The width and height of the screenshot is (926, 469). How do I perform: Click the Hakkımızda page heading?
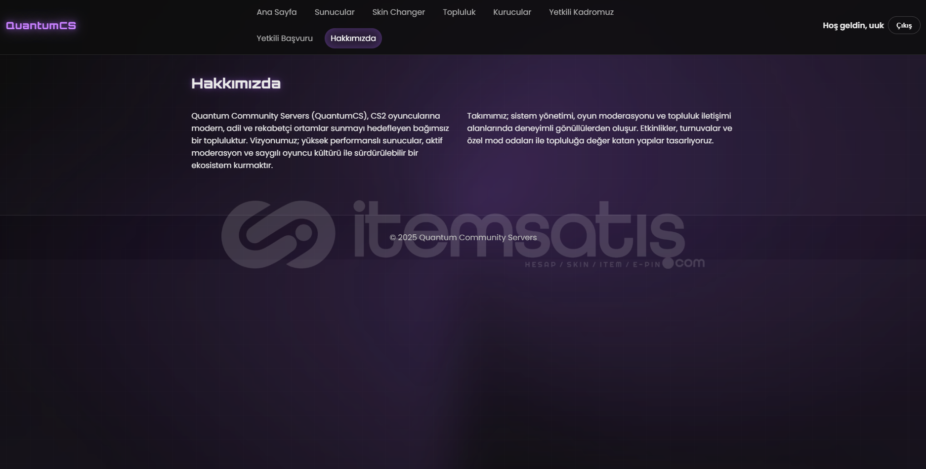tap(236, 84)
